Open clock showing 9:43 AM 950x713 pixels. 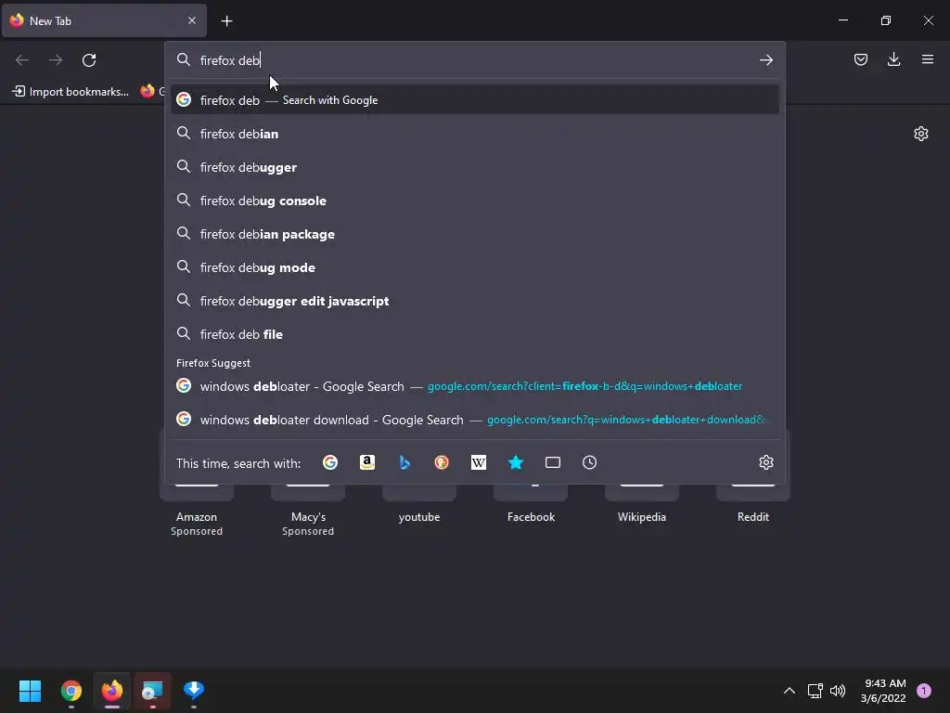click(883, 691)
